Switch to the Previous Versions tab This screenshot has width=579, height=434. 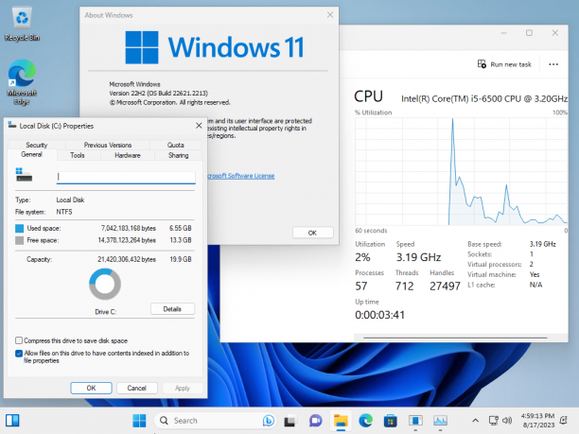coord(108,145)
